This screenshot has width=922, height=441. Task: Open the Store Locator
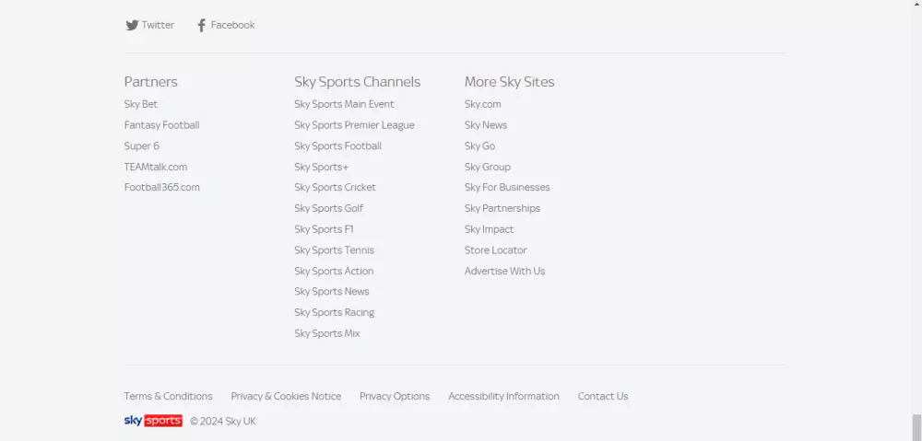[496, 250]
